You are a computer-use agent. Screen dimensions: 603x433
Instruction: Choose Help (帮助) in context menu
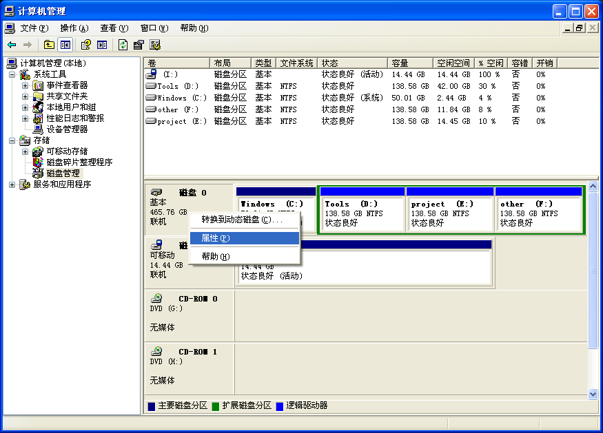[245, 256]
